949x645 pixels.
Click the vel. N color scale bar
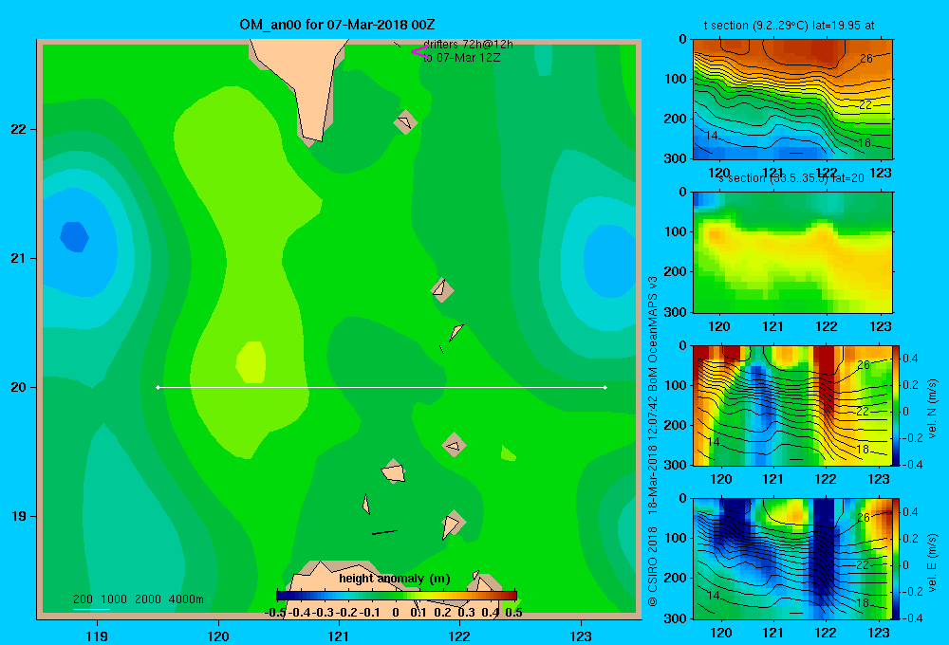click(897, 405)
